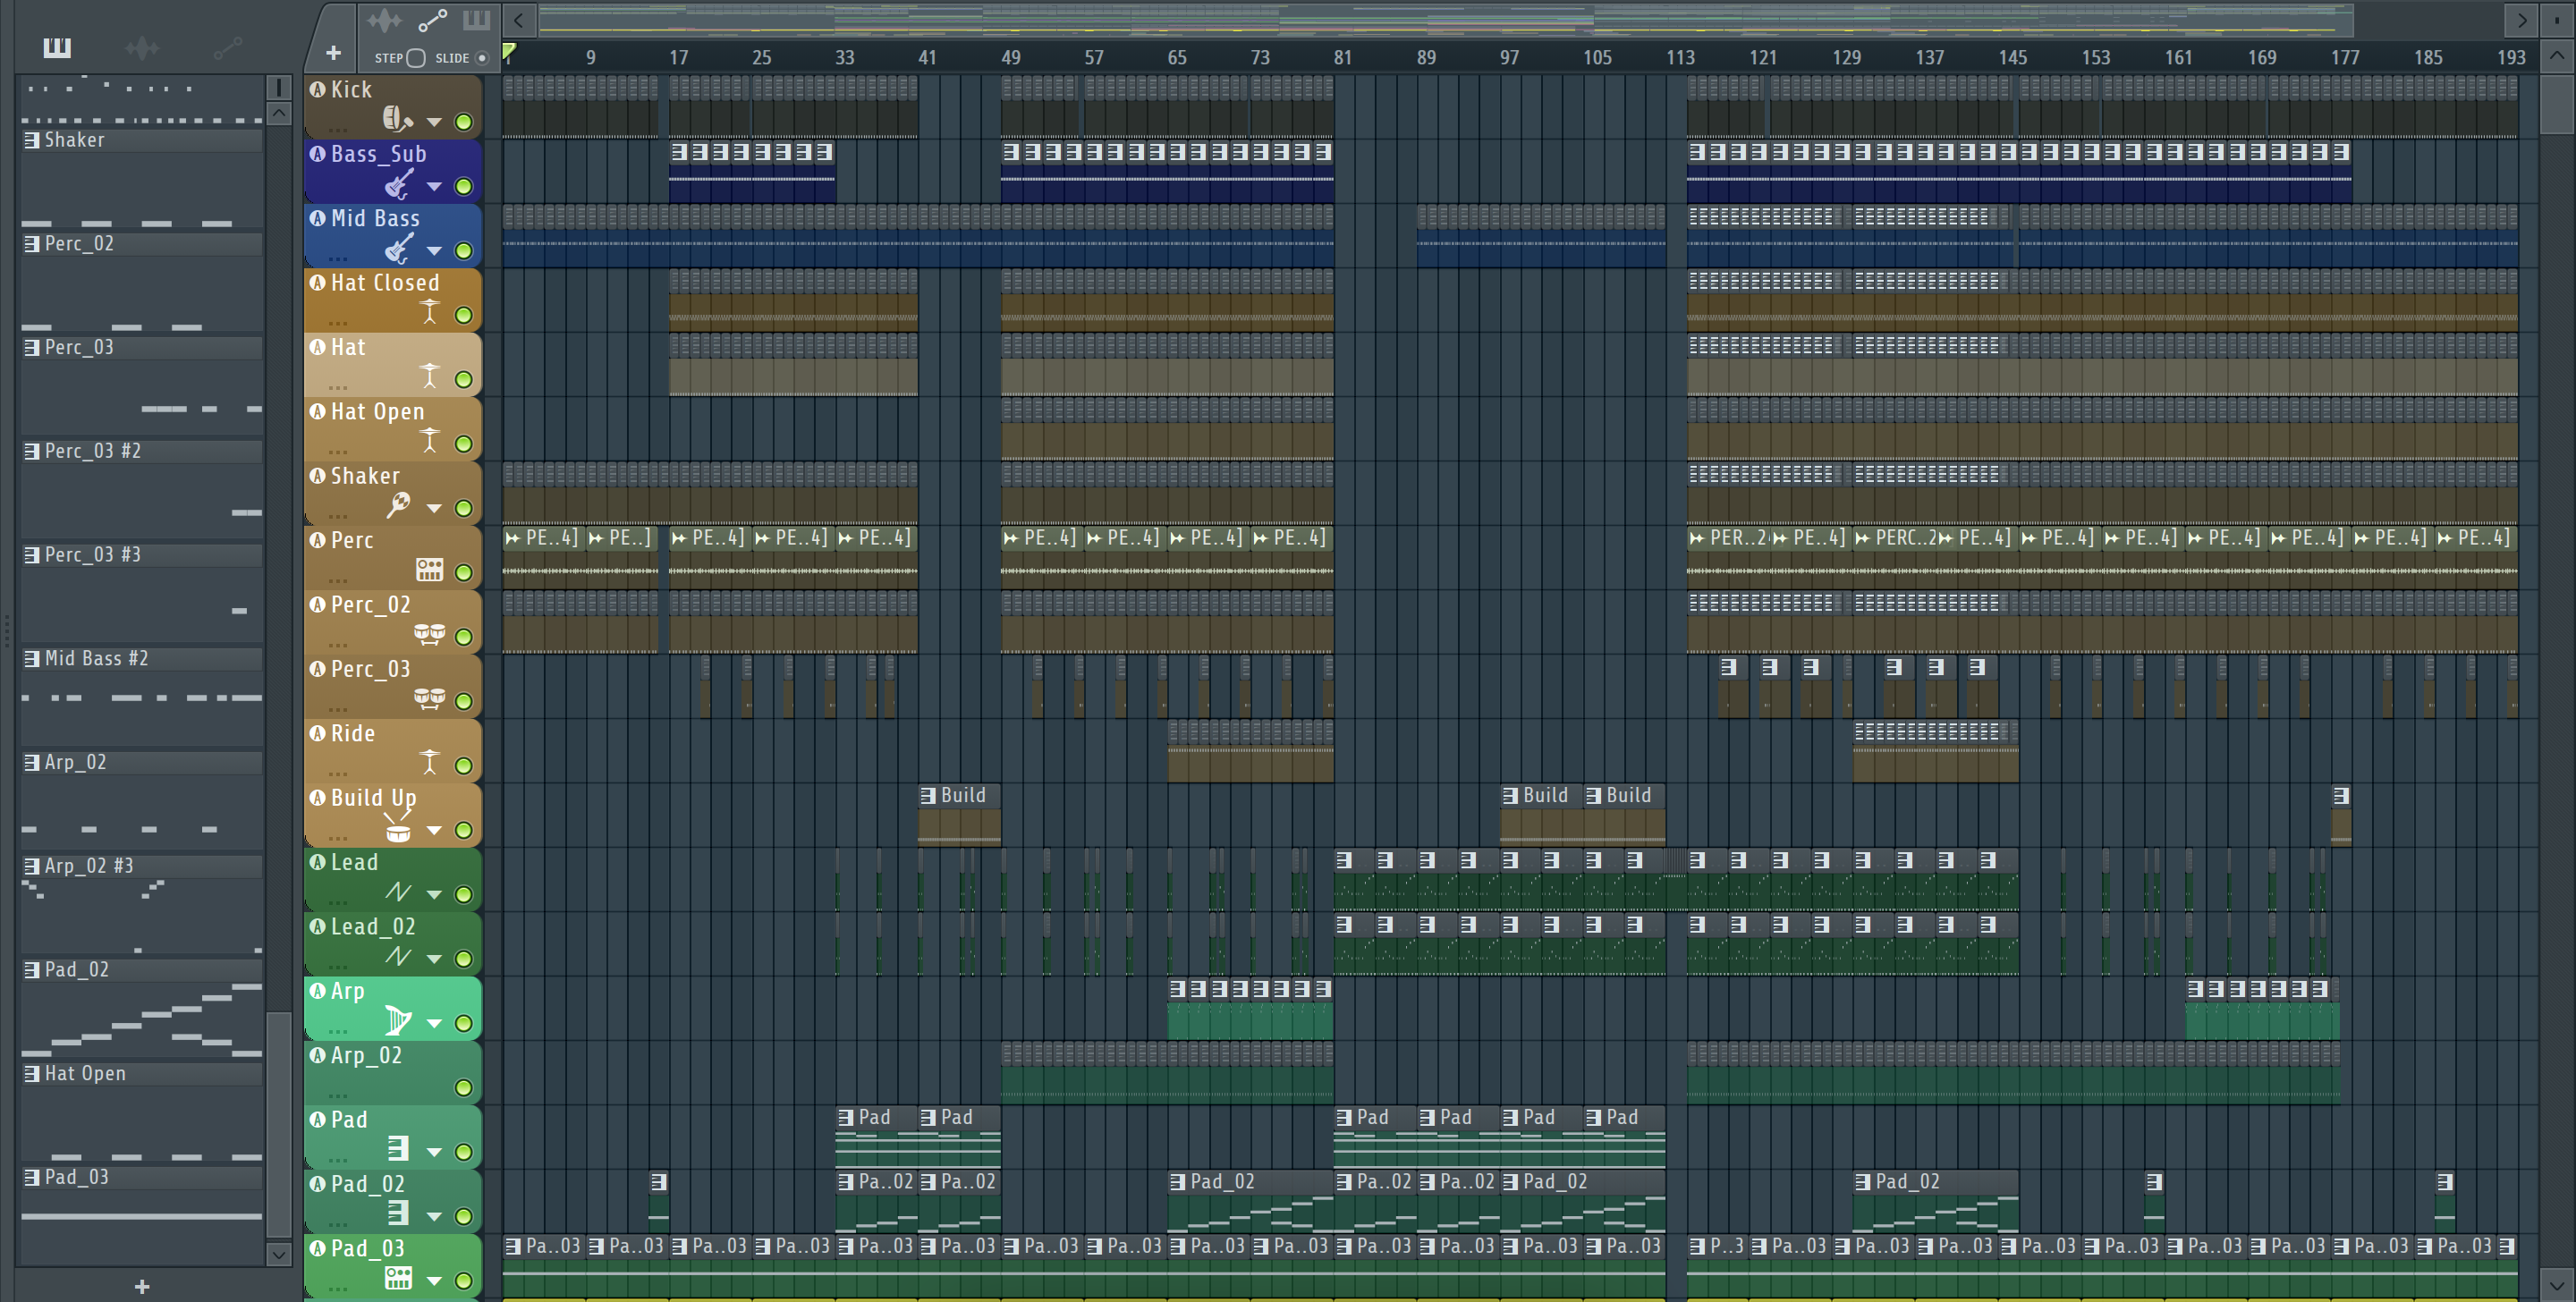Click the drum machine icon on Perc track
The height and width of the screenshot is (1302, 2576).
click(x=429, y=570)
